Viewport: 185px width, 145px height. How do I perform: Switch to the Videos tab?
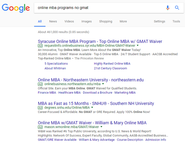tap(69, 21)
